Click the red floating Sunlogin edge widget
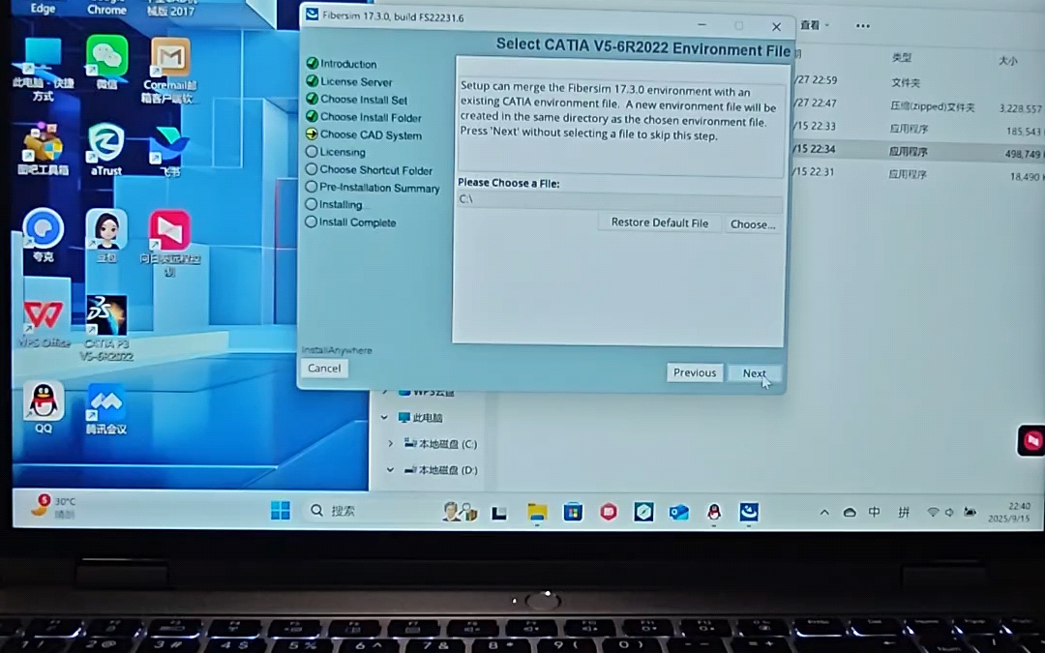Viewport: 1045px width, 653px height. click(x=1031, y=440)
